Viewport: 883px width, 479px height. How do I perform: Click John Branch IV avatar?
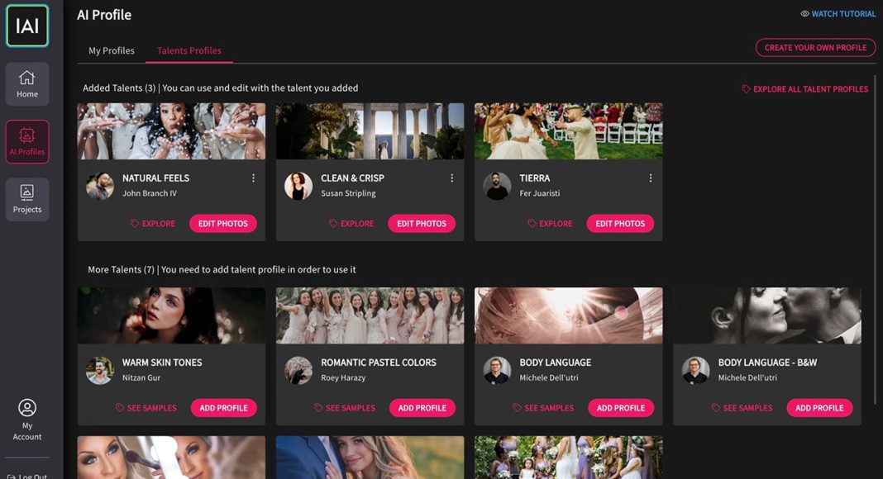(x=100, y=186)
